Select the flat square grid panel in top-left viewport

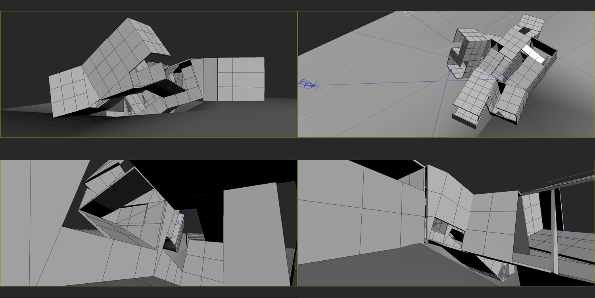click(x=241, y=79)
